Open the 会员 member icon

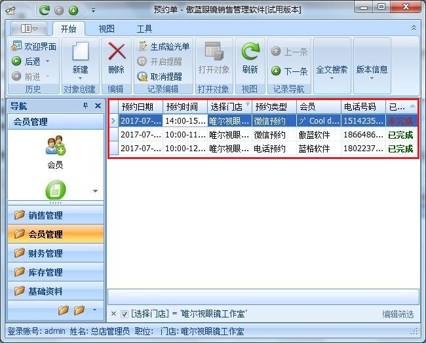tap(55, 153)
